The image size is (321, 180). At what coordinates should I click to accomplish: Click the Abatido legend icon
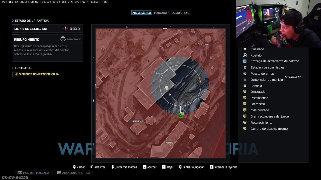(245, 55)
